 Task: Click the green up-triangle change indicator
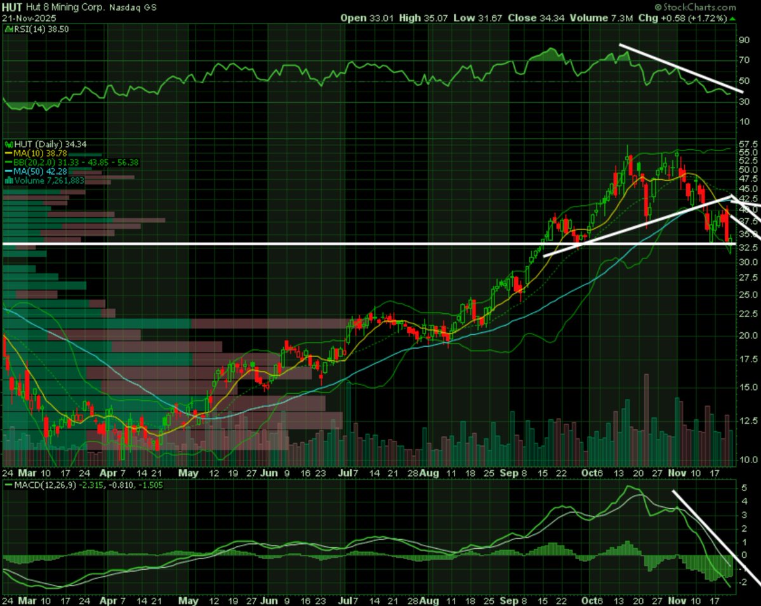733,18
